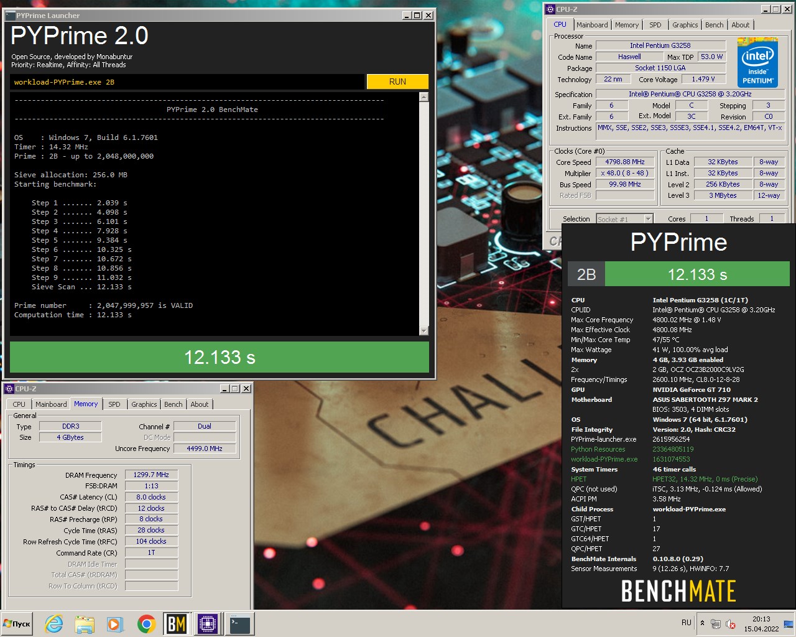Switch to Mainboard tab in the bottom CPU-Z window
Image resolution: width=796 pixels, height=637 pixels.
(x=51, y=404)
